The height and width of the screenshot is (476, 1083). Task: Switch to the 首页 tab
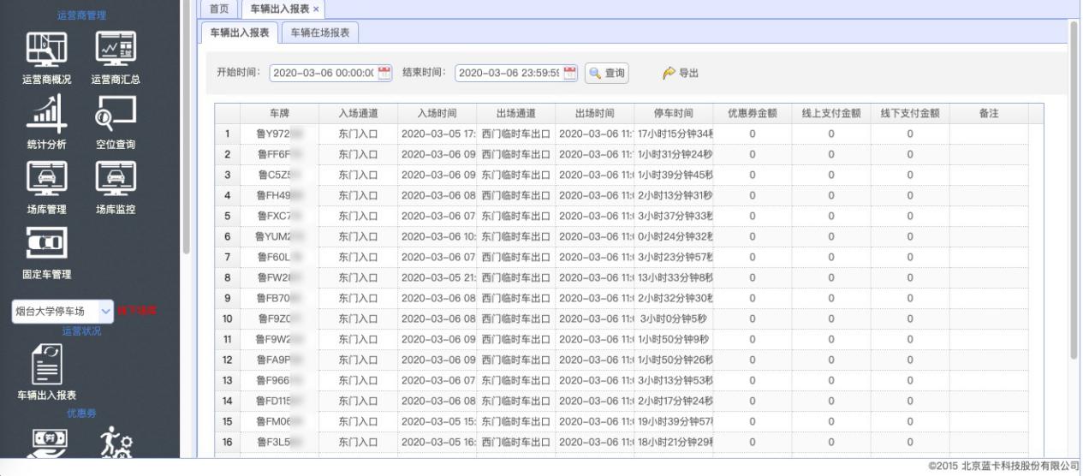(x=219, y=9)
